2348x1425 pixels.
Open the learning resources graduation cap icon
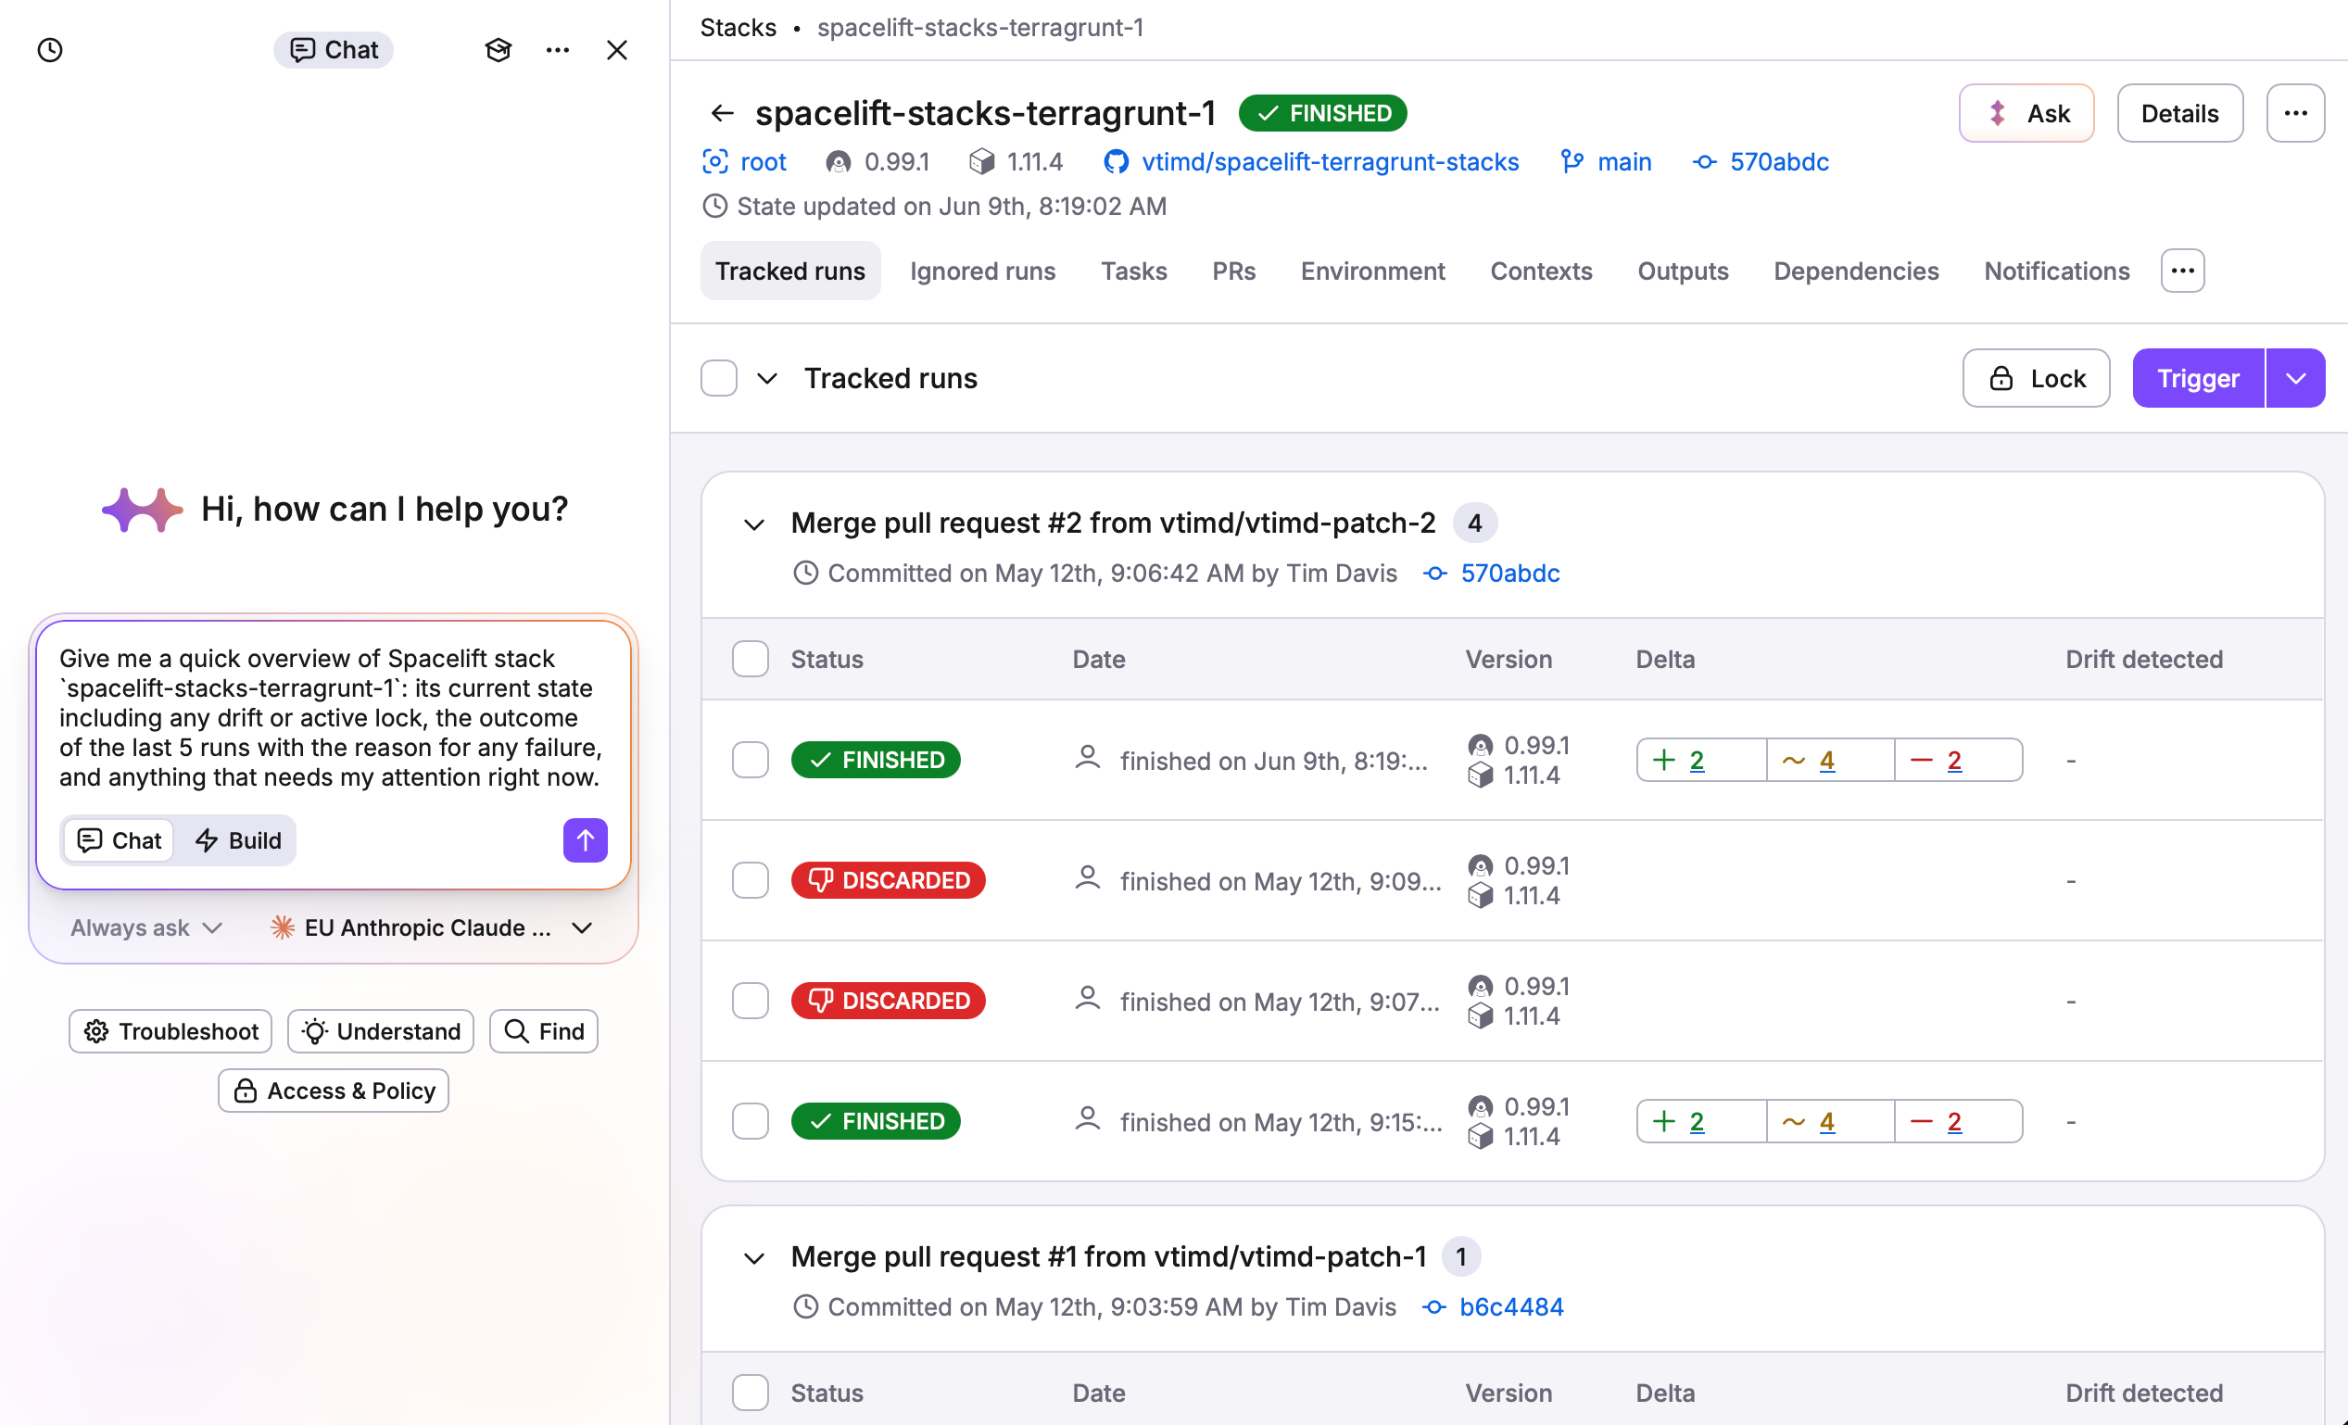pyautogui.click(x=499, y=49)
